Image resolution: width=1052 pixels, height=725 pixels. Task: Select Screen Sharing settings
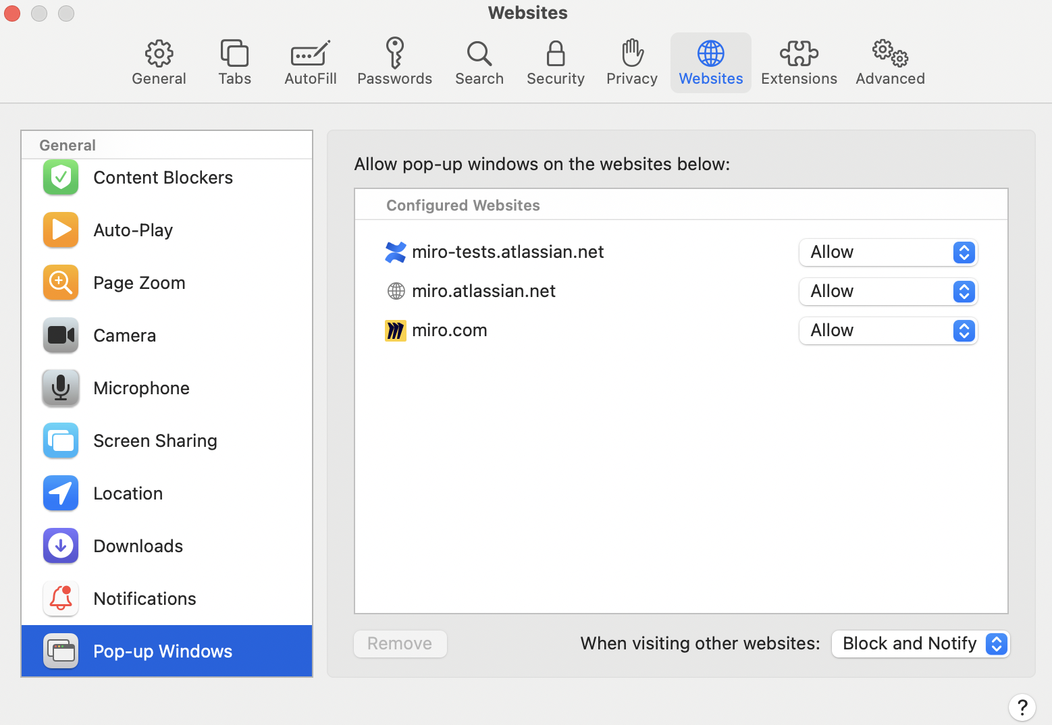click(155, 441)
